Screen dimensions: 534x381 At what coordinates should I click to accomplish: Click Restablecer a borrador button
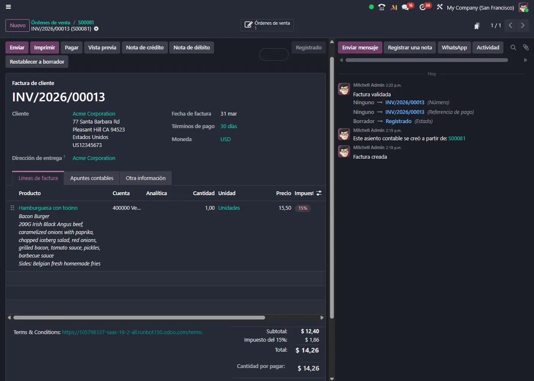[x=37, y=62]
